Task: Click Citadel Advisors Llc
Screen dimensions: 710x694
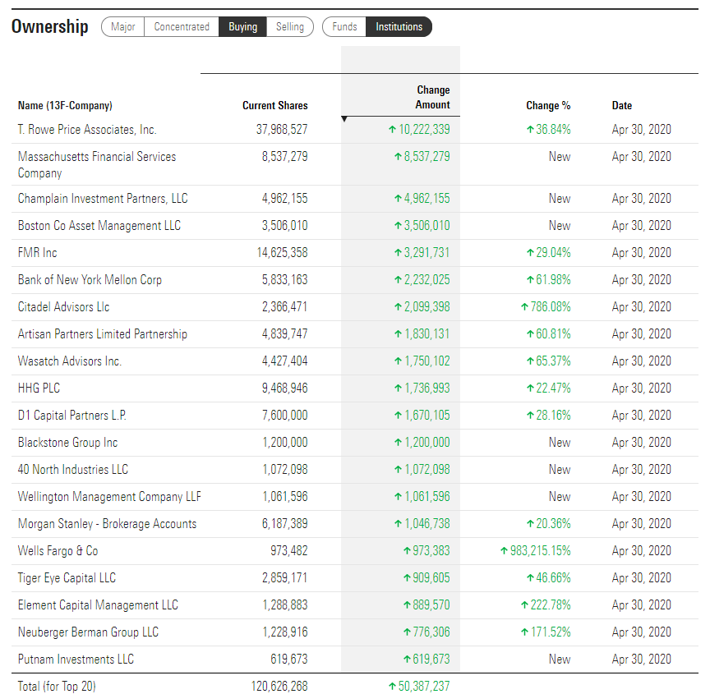Action: 63,307
